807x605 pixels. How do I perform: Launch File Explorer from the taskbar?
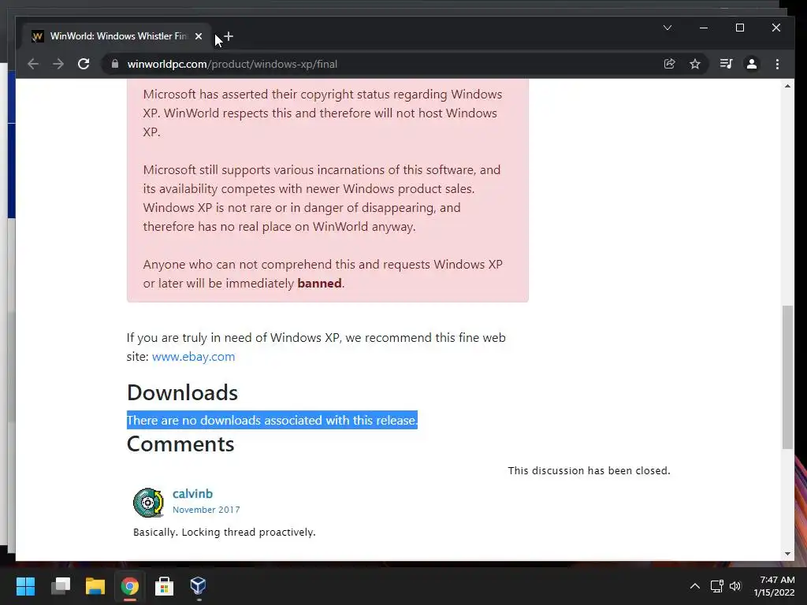pos(95,586)
